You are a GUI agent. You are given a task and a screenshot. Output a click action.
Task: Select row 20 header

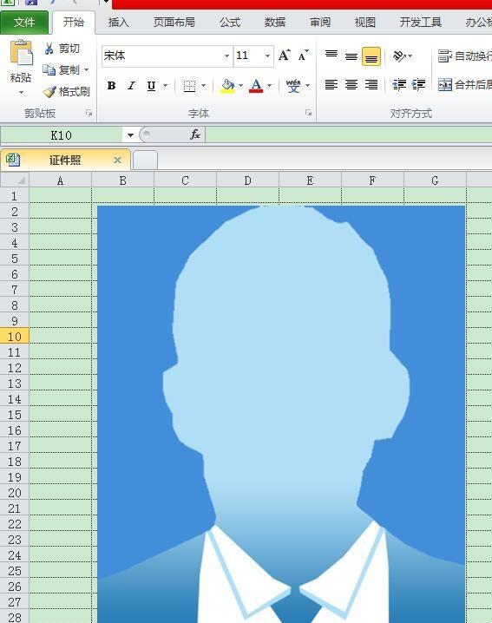(15, 493)
